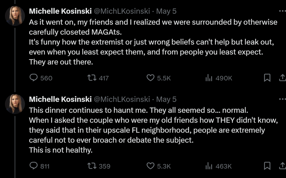
Task: Like the tweet with 5.5K likes
Action: (x=150, y=78)
